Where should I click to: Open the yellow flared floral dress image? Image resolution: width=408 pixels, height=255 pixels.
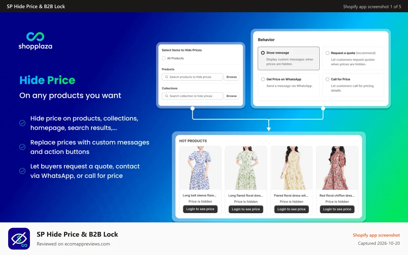point(291,168)
